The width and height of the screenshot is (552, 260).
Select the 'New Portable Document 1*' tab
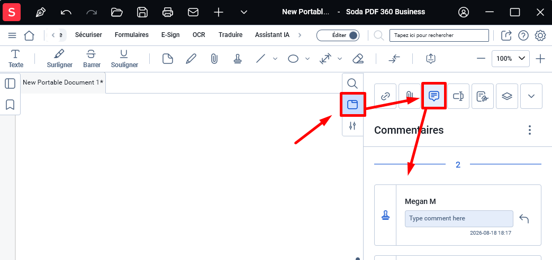click(63, 82)
